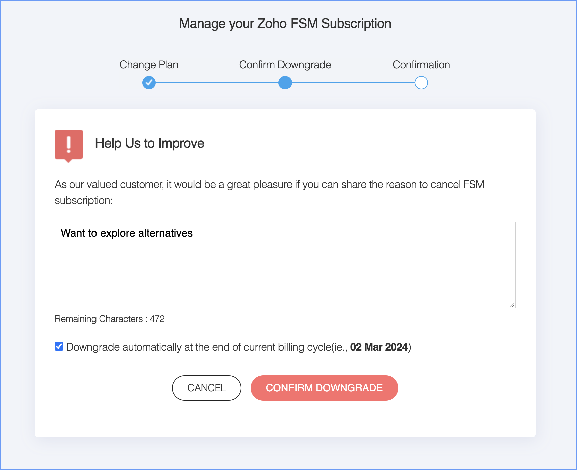Click the Change Plan completed checkmark circle

point(149,83)
